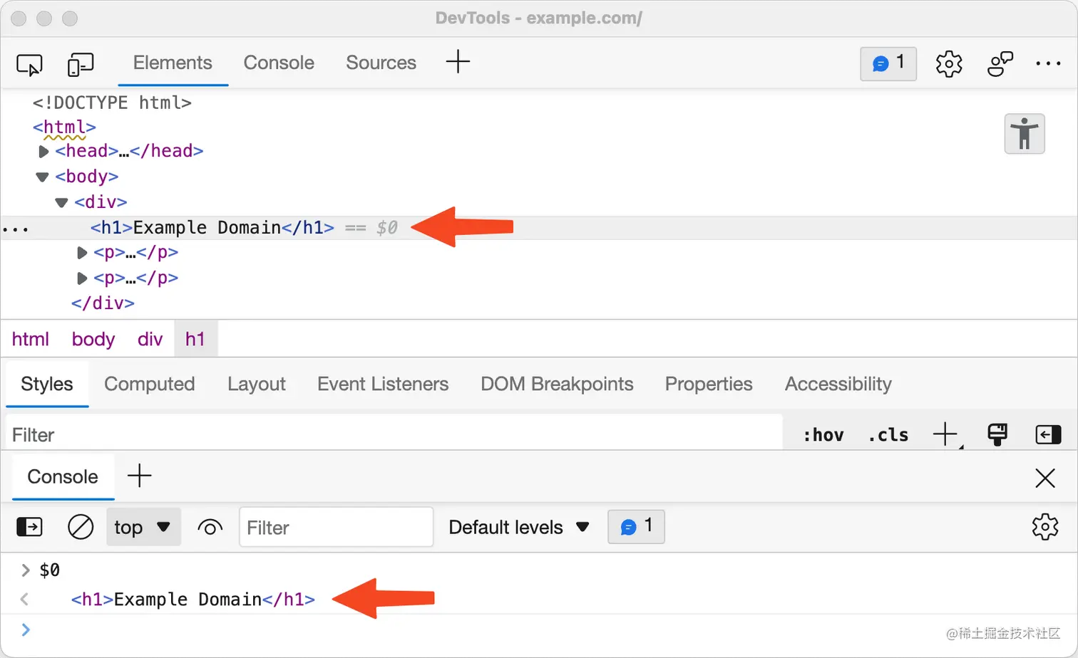Switch to the Sources tab
The width and height of the screenshot is (1078, 658).
381,63
